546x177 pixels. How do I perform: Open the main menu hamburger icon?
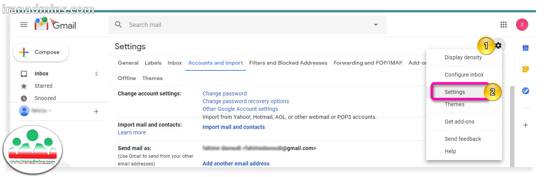[24, 25]
